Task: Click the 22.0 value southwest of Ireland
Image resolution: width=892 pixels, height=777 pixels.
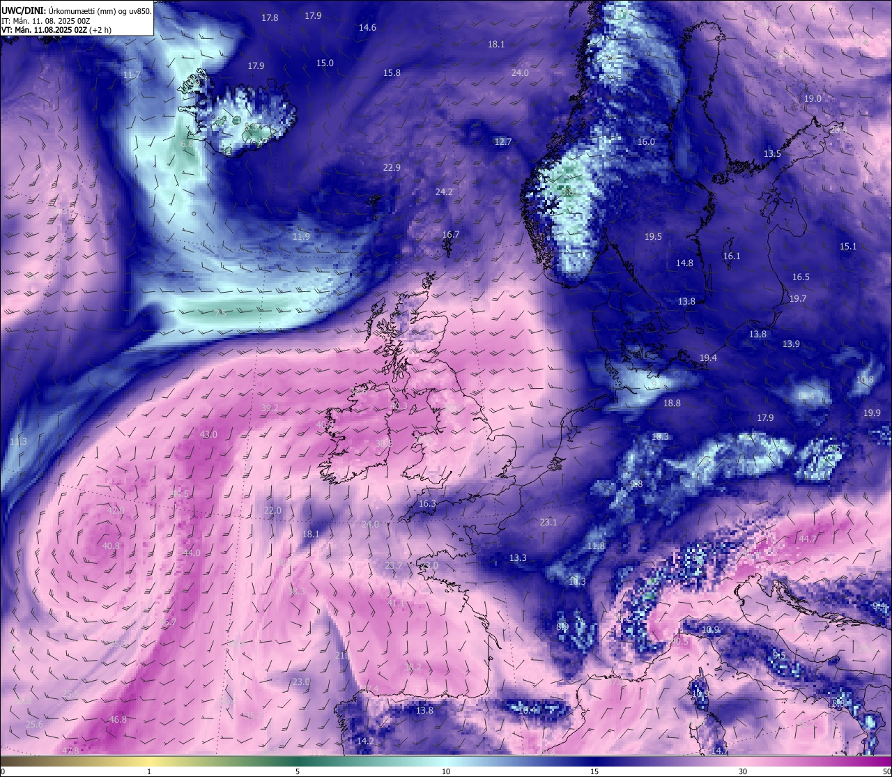Action: 272,511
